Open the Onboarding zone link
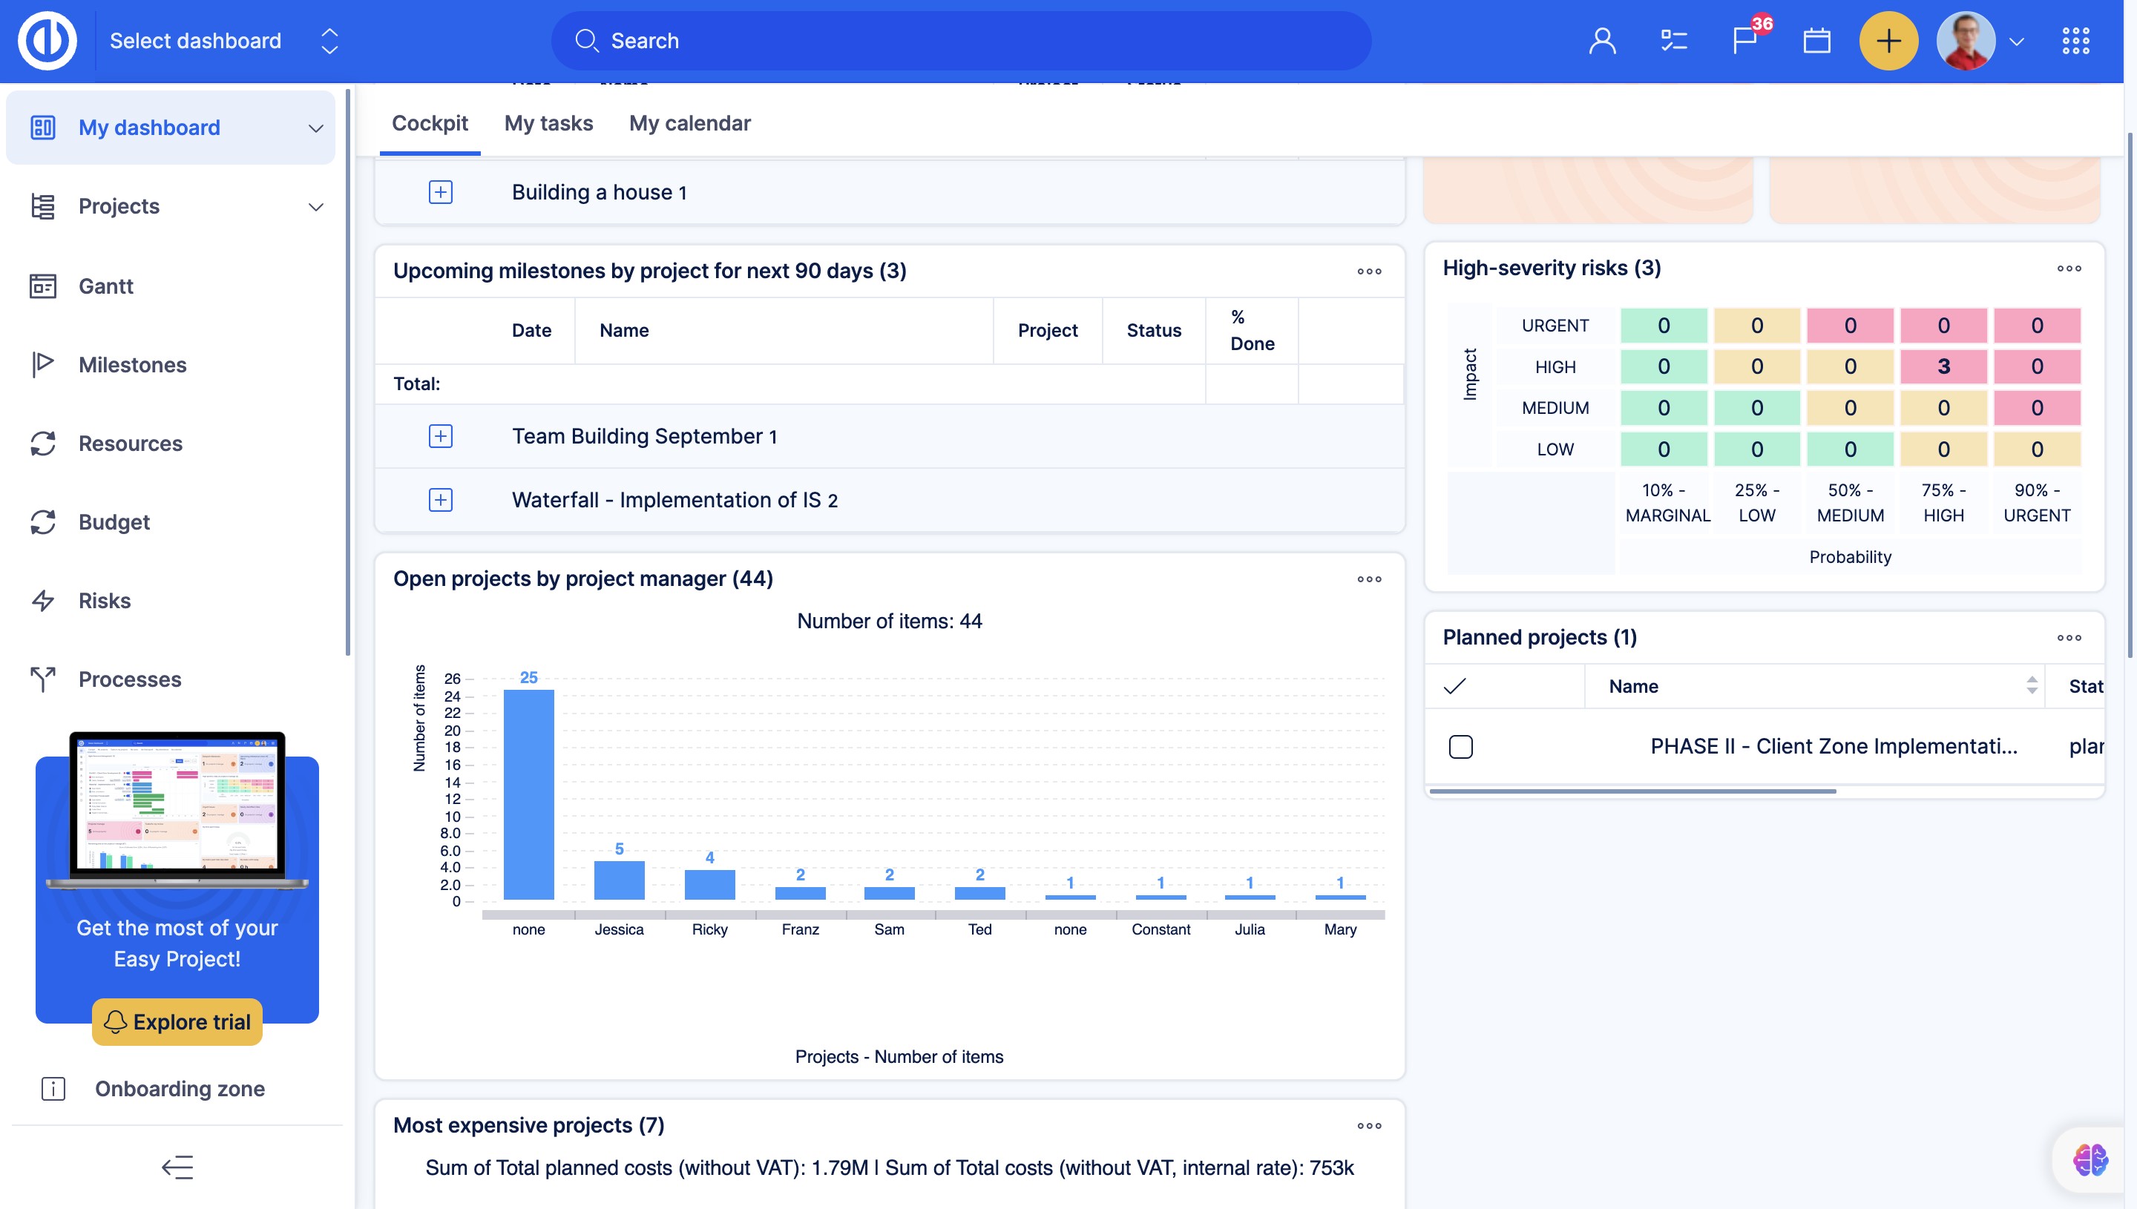Image resolution: width=2137 pixels, height=1209 pixels. click(180, 1088)
